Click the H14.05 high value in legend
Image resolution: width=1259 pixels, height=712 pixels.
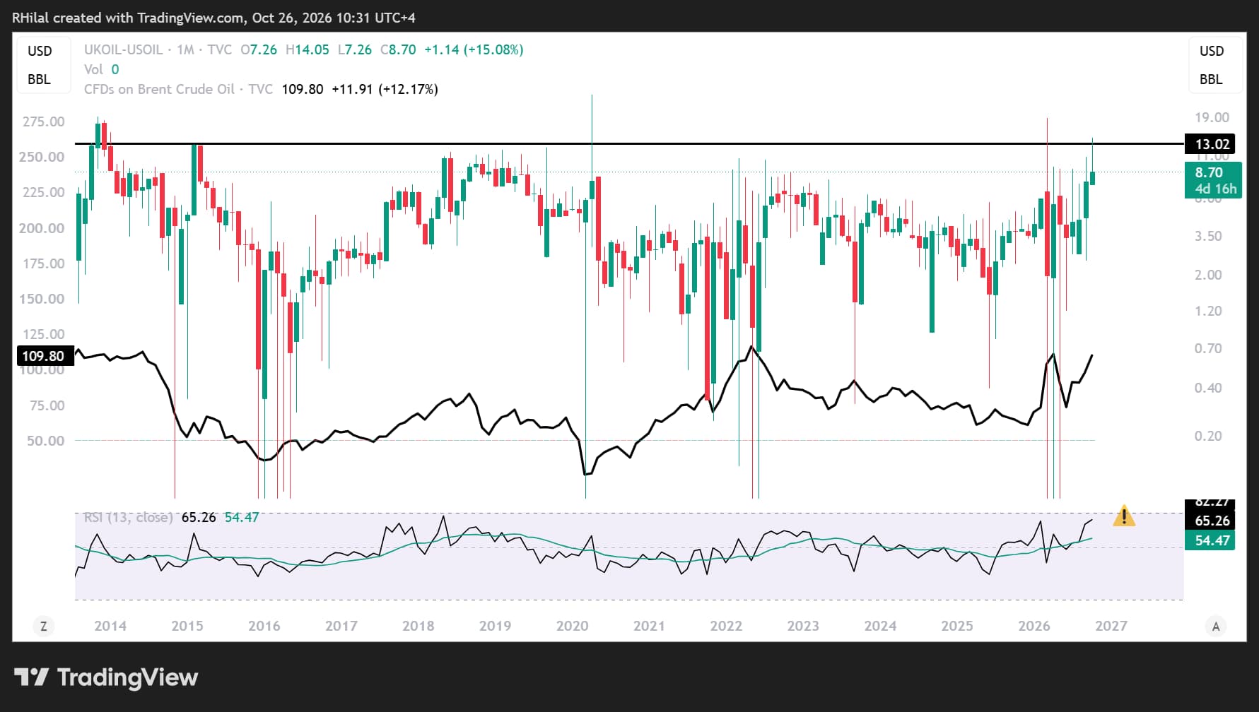tap(308, 50)
